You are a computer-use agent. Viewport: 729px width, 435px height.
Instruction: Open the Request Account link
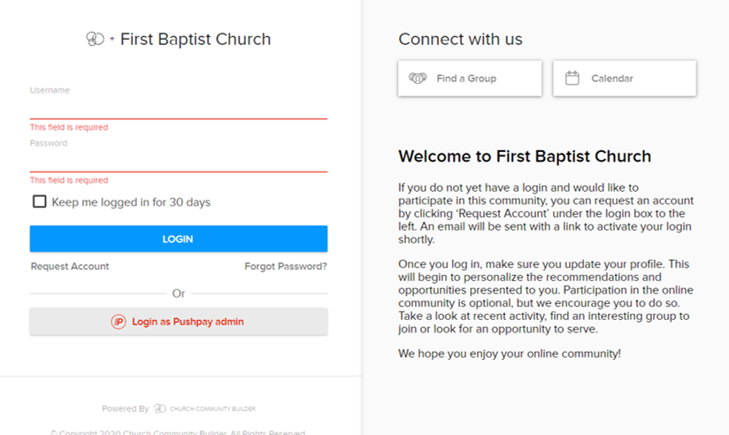tap(70, 266)
